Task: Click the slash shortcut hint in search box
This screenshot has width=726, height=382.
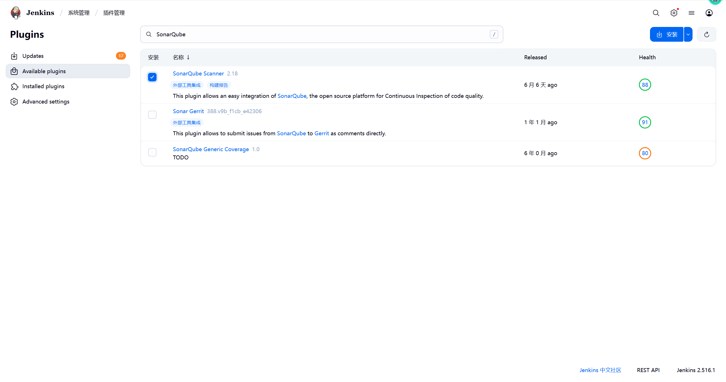Action: point(494,34)
